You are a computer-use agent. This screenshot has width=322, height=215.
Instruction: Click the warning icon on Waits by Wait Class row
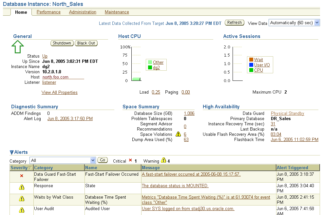[x=21, y=199]
